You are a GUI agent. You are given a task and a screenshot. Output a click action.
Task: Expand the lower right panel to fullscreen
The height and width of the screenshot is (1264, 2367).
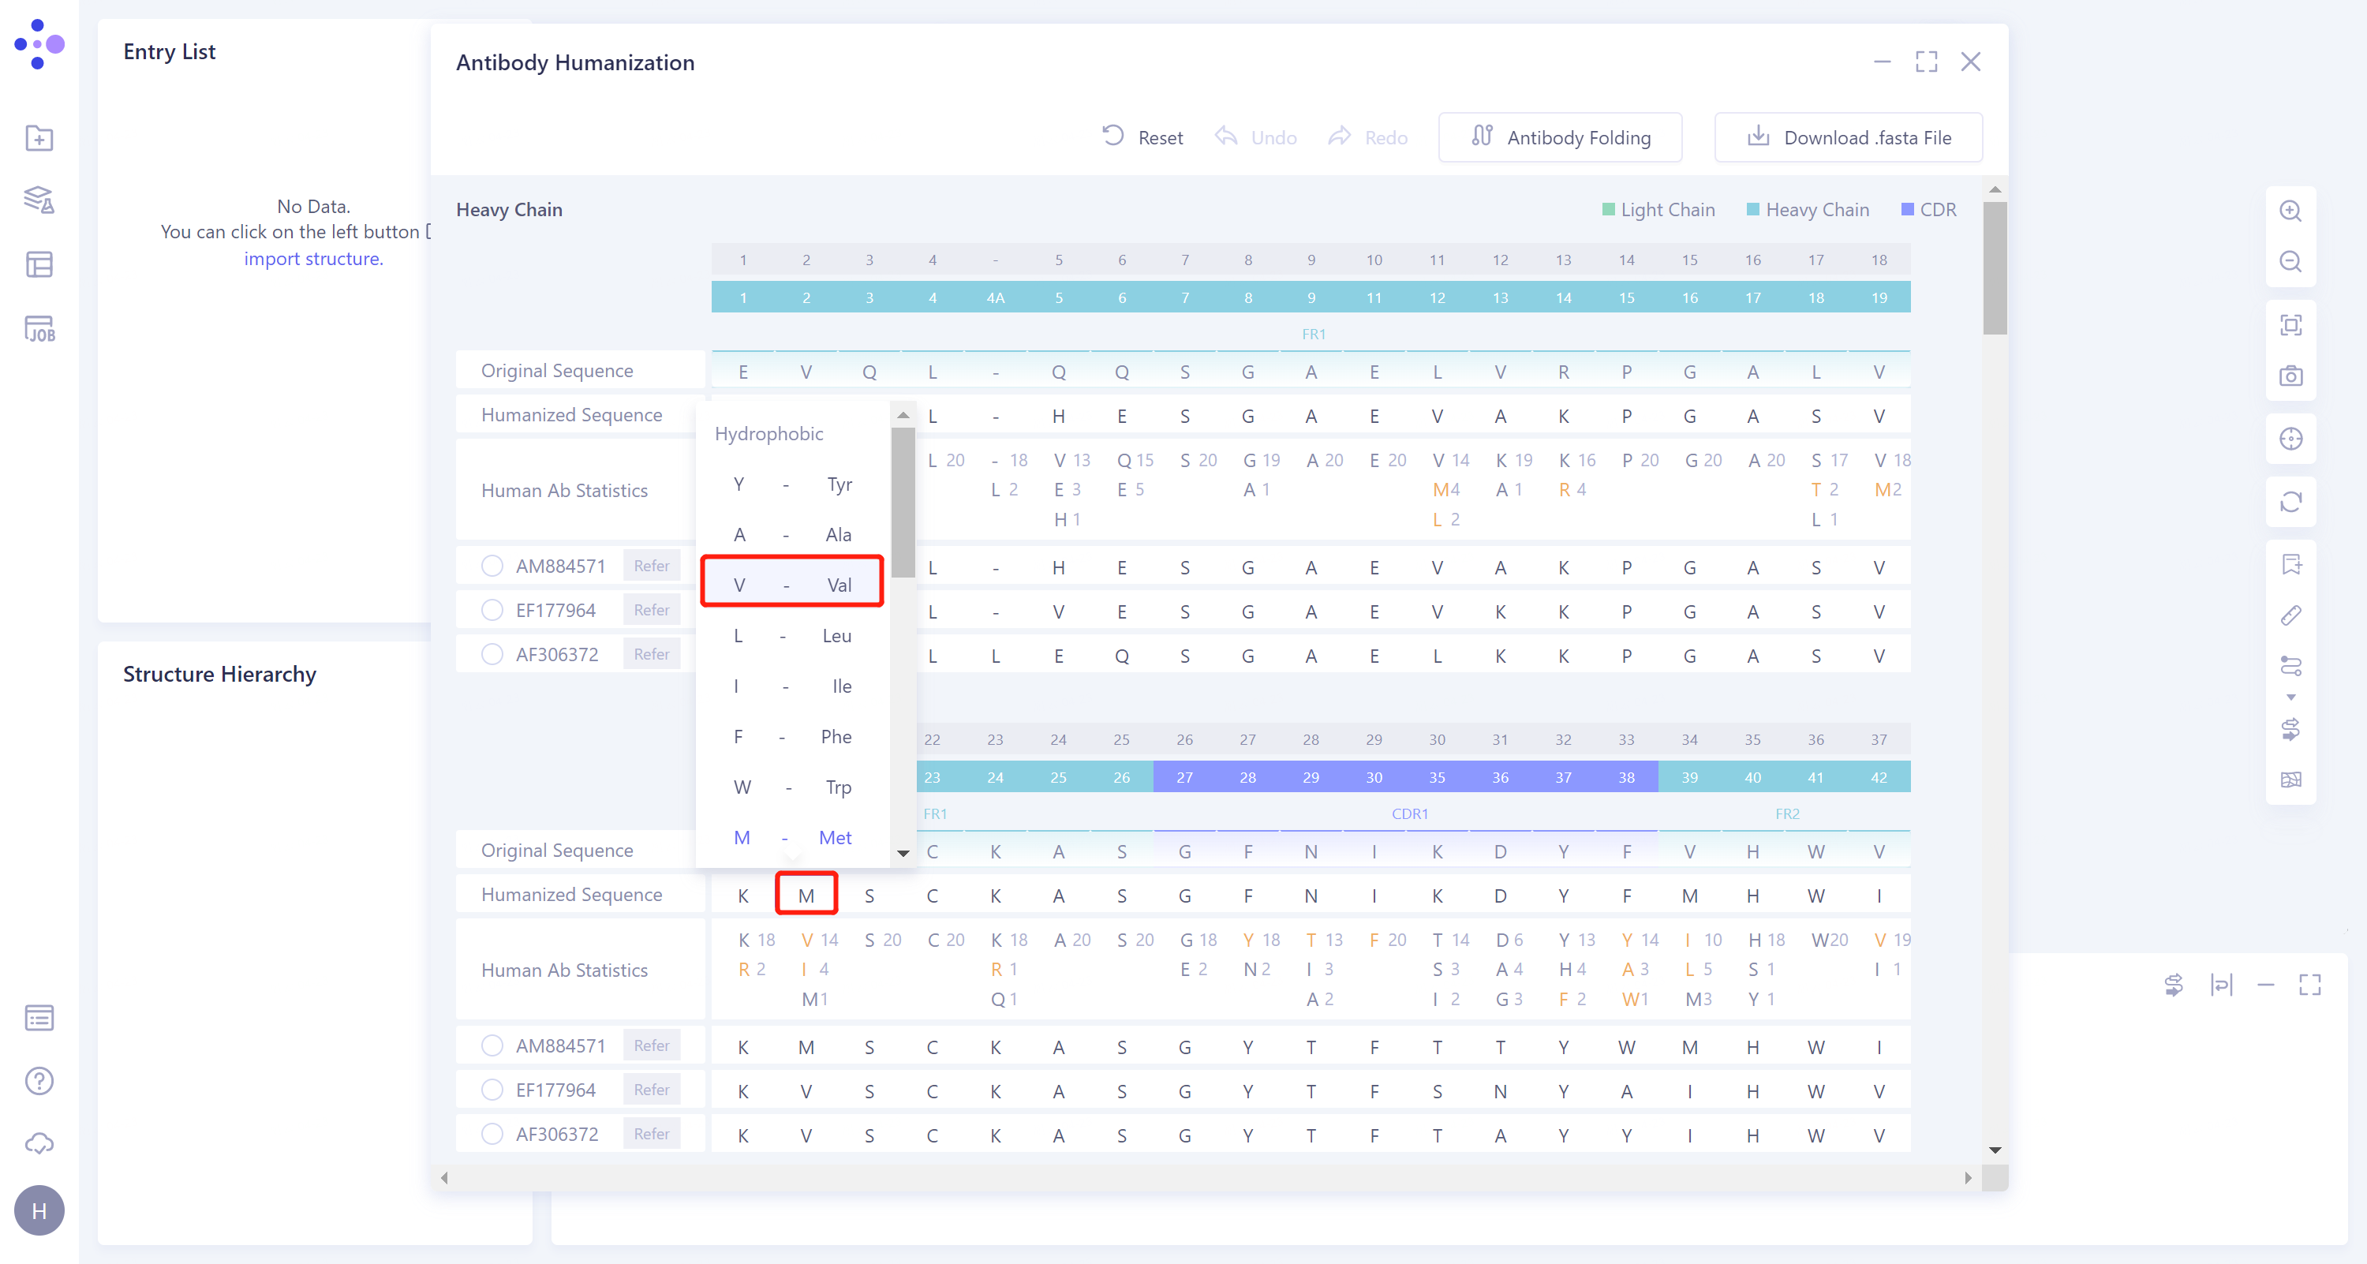tap(2310, 985)
